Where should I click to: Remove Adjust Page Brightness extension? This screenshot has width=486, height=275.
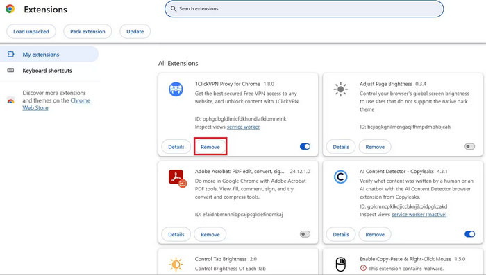click(375, 147)
